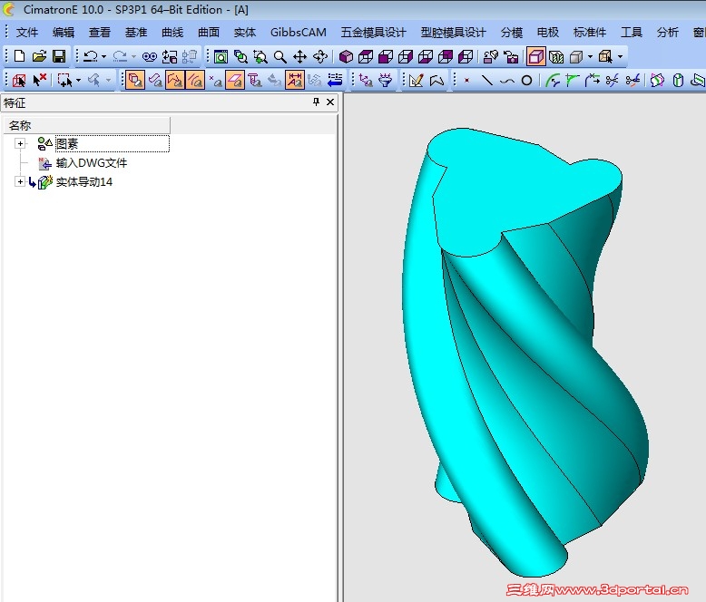This screenshot has height=602, width=706.
Task: Expand the 图素 tree node
Action: coord(20,144)
